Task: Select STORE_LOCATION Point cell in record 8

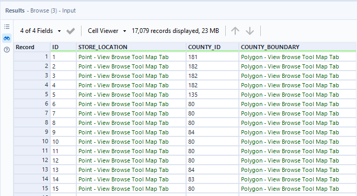Action: 131,123
